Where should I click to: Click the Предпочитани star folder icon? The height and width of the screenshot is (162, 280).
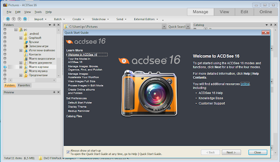click(x=26, y=75)
